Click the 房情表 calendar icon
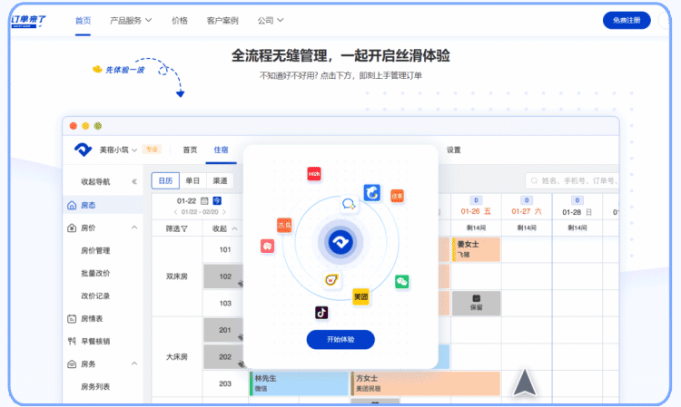The image size is (681, 407). click(72, 318)
